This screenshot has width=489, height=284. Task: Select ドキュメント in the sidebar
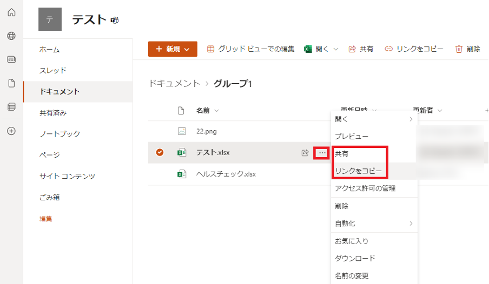tap(78, 92)
